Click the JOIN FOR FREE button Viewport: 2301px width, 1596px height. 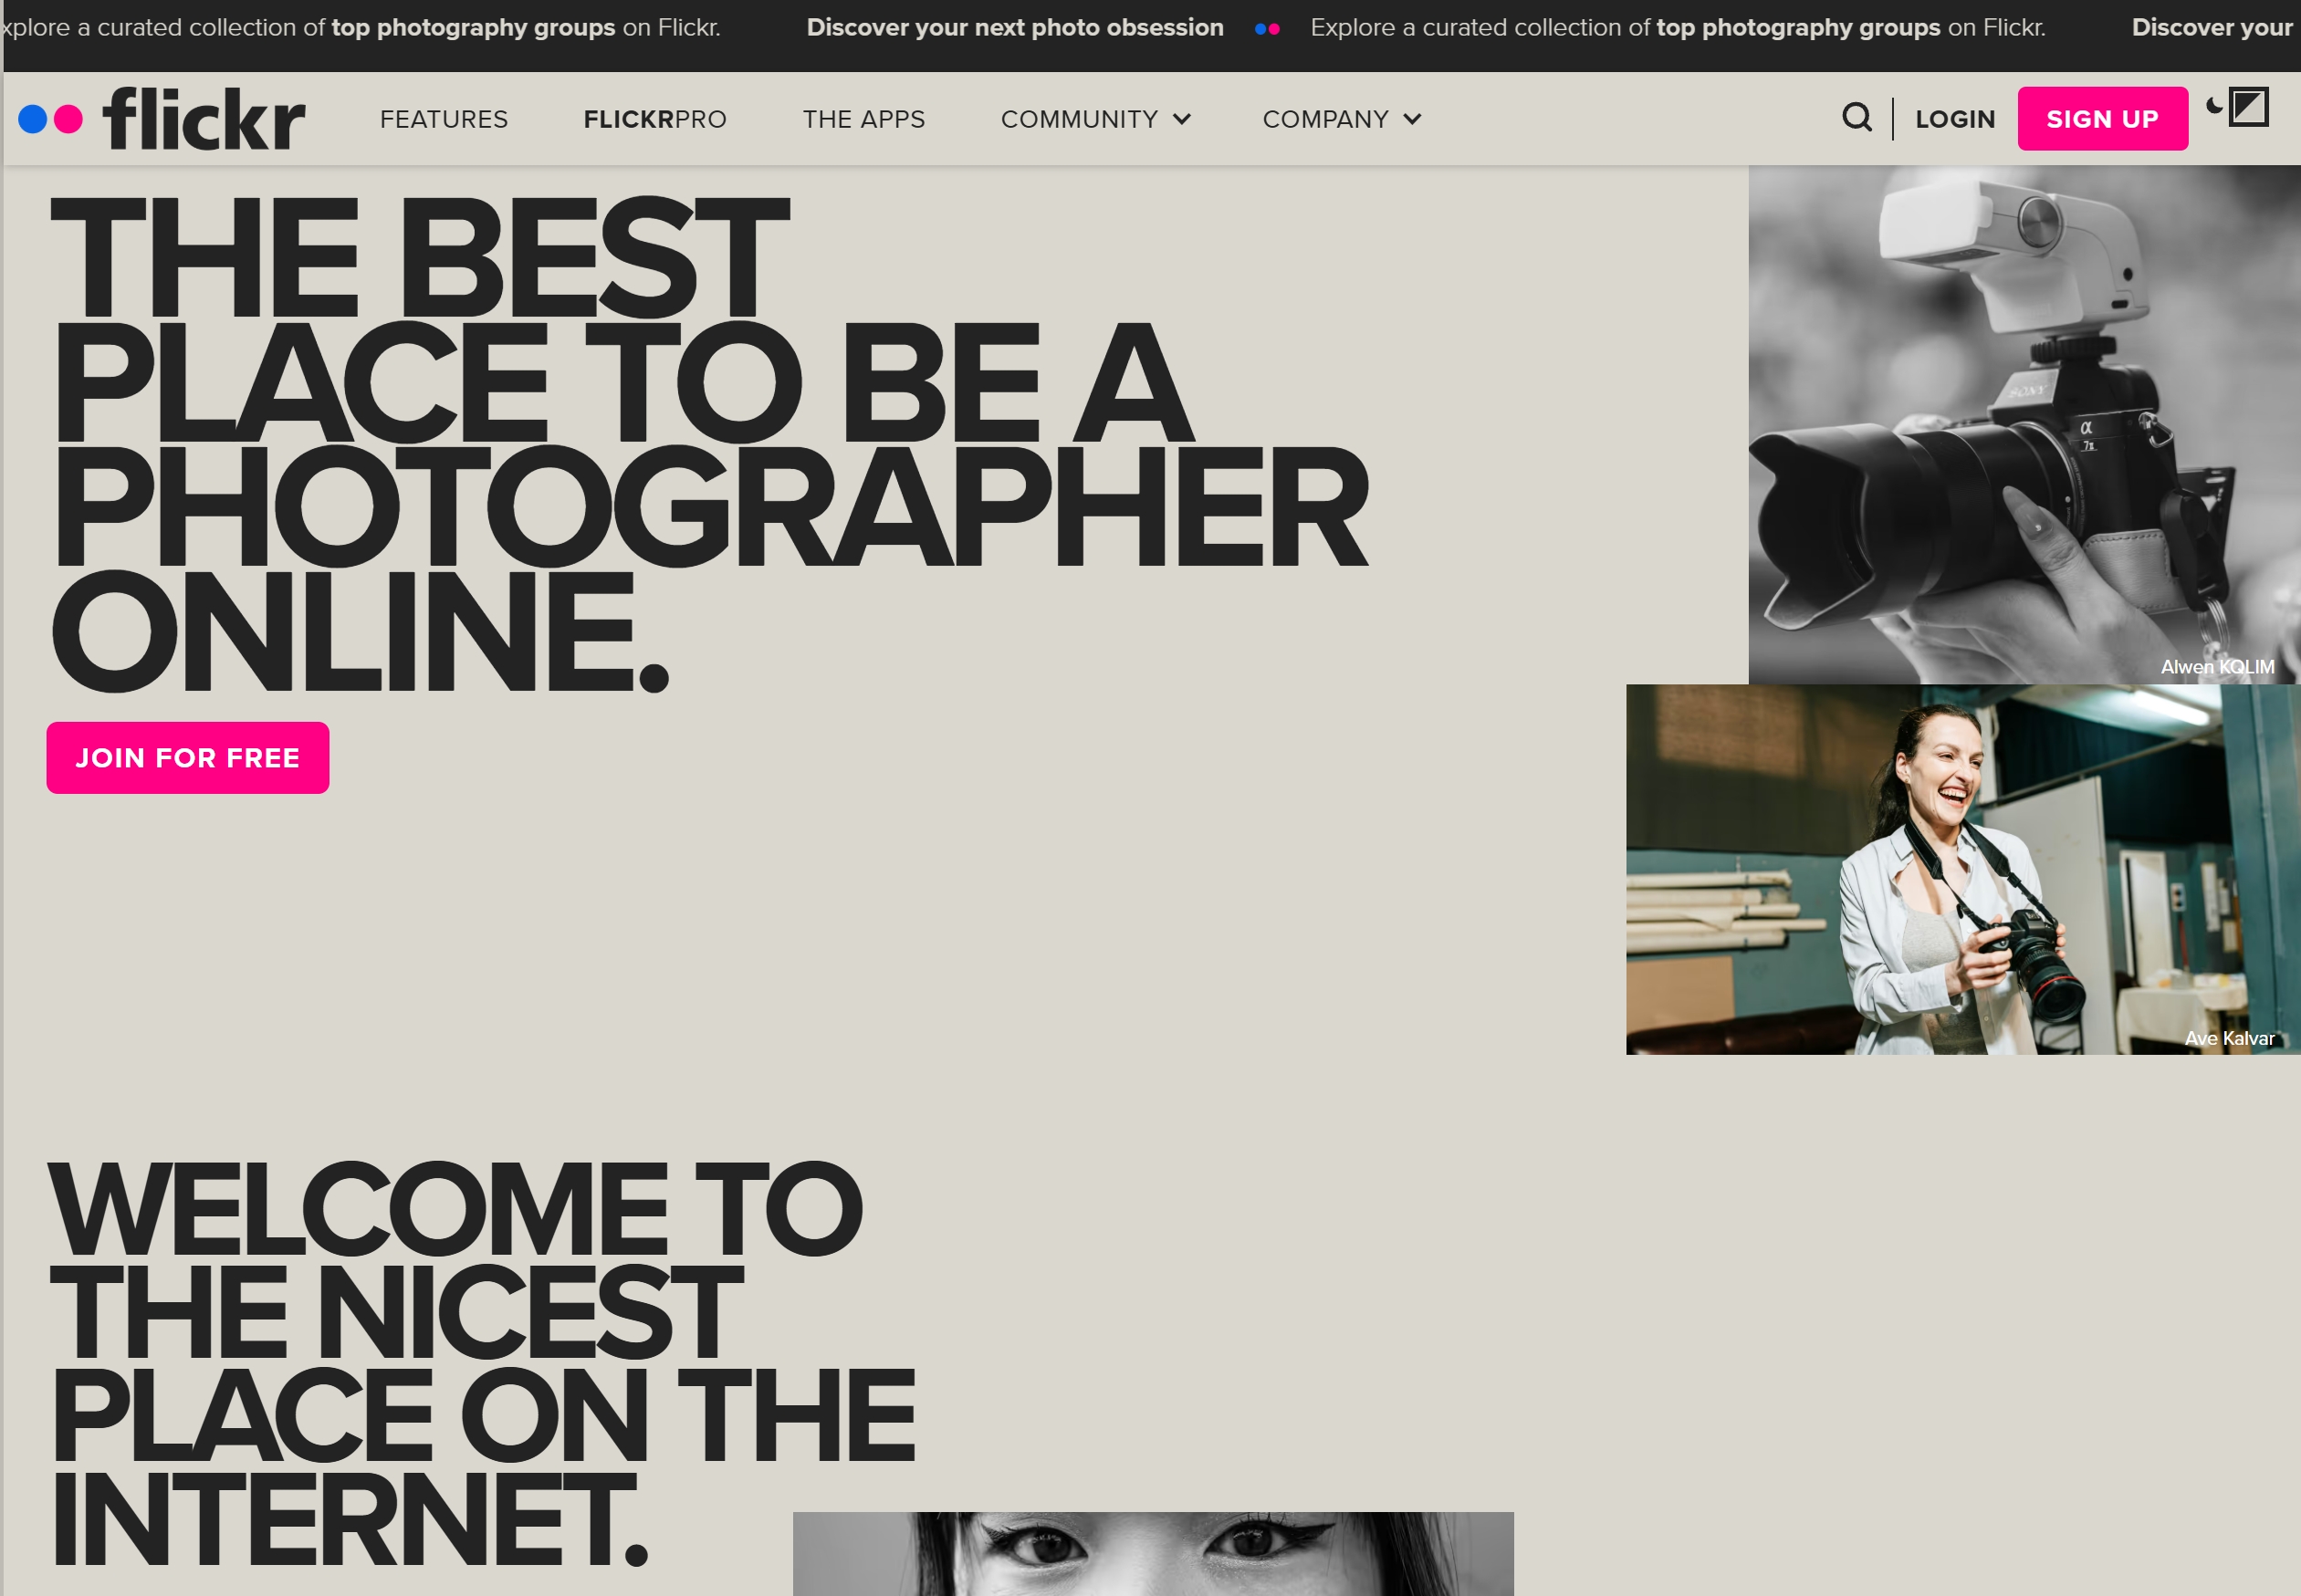click(187, 757)
